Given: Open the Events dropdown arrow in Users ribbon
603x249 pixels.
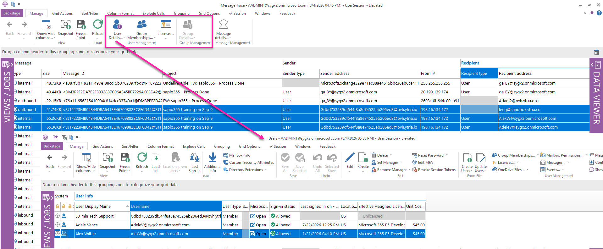Looking at the screenshot, I should coord(563,170).
